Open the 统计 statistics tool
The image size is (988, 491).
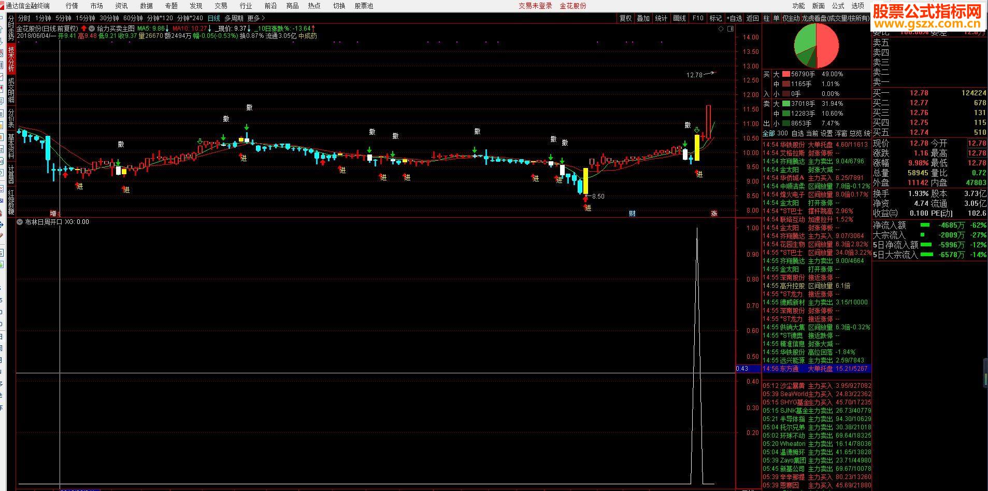[661, 18]
